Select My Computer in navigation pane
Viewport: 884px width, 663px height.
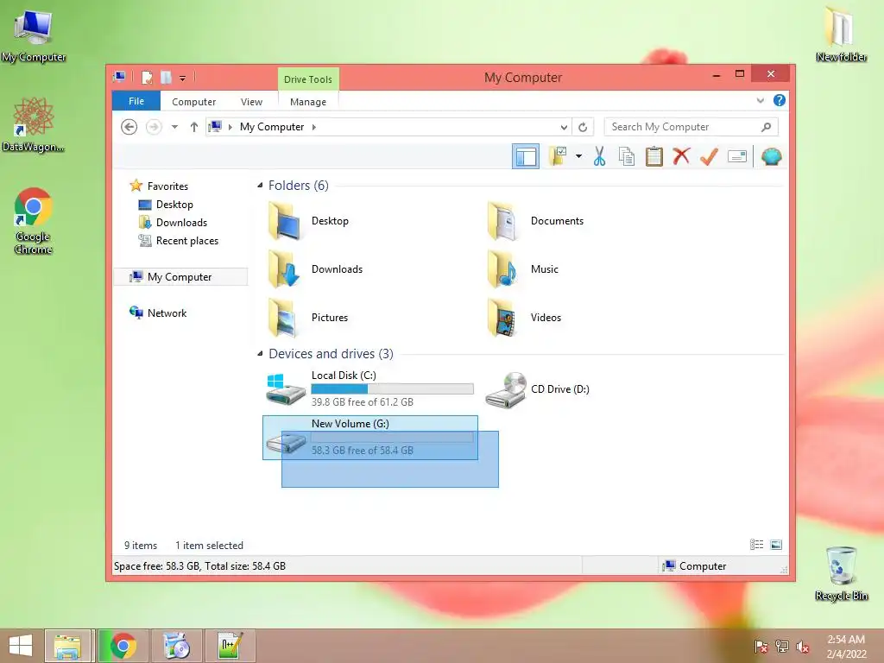(x=180, y=277)
